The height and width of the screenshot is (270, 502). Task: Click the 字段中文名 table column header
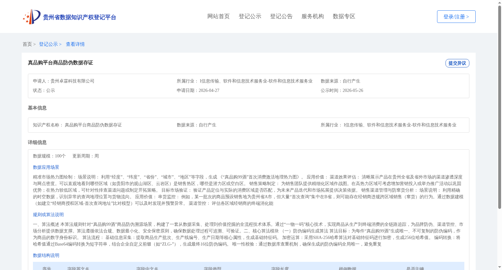click(147, 268)
